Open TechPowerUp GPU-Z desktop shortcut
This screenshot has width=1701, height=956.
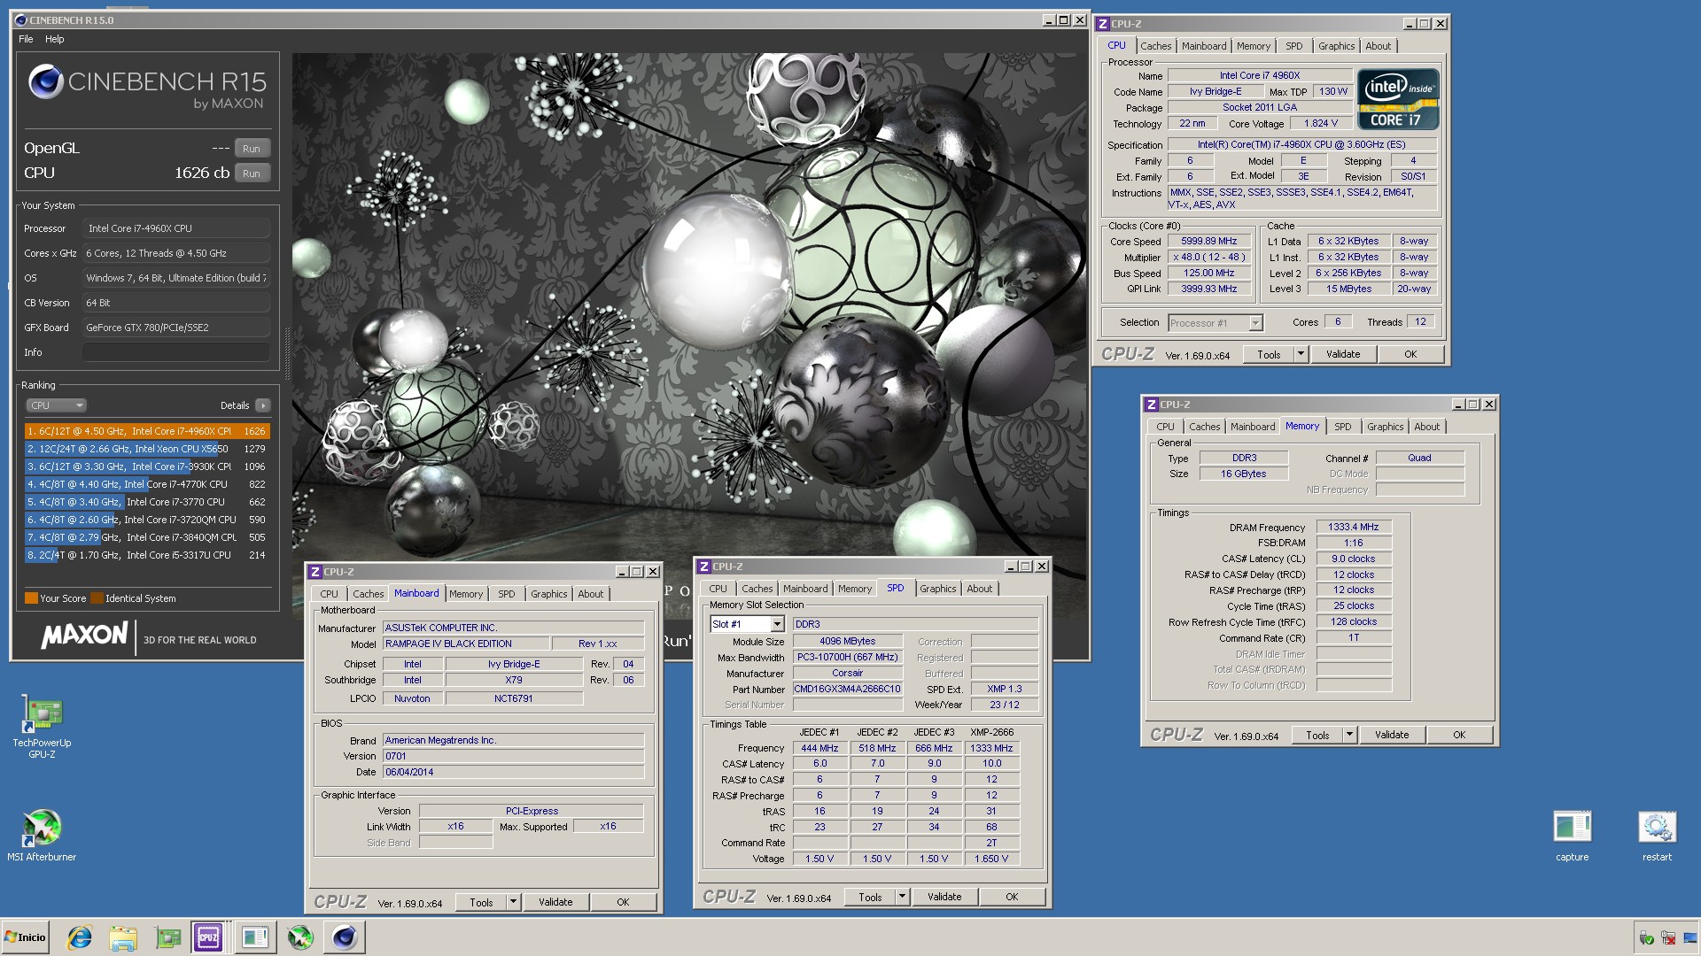coord(42,726)
